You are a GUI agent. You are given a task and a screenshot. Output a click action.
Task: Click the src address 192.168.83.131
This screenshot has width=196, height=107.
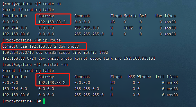tap(139, 58)
